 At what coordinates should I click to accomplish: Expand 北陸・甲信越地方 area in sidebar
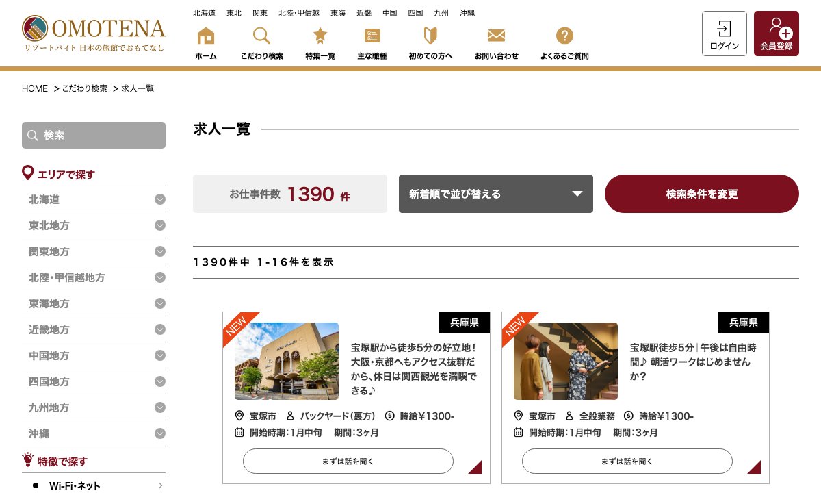coord(94,277)
